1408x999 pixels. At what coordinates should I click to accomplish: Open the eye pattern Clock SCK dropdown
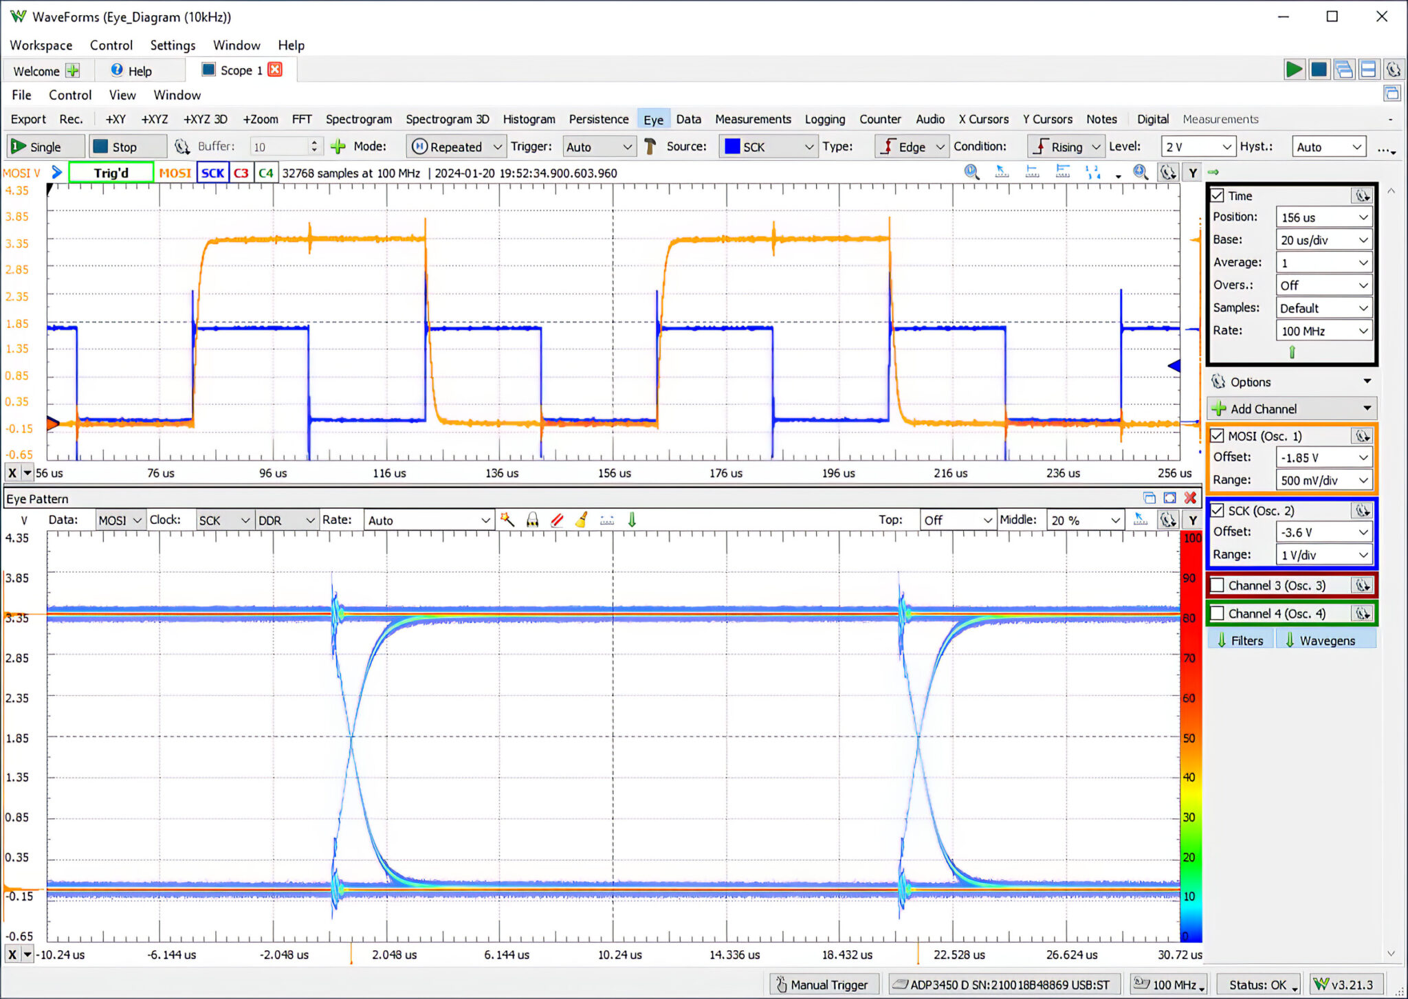coord(224,520)
